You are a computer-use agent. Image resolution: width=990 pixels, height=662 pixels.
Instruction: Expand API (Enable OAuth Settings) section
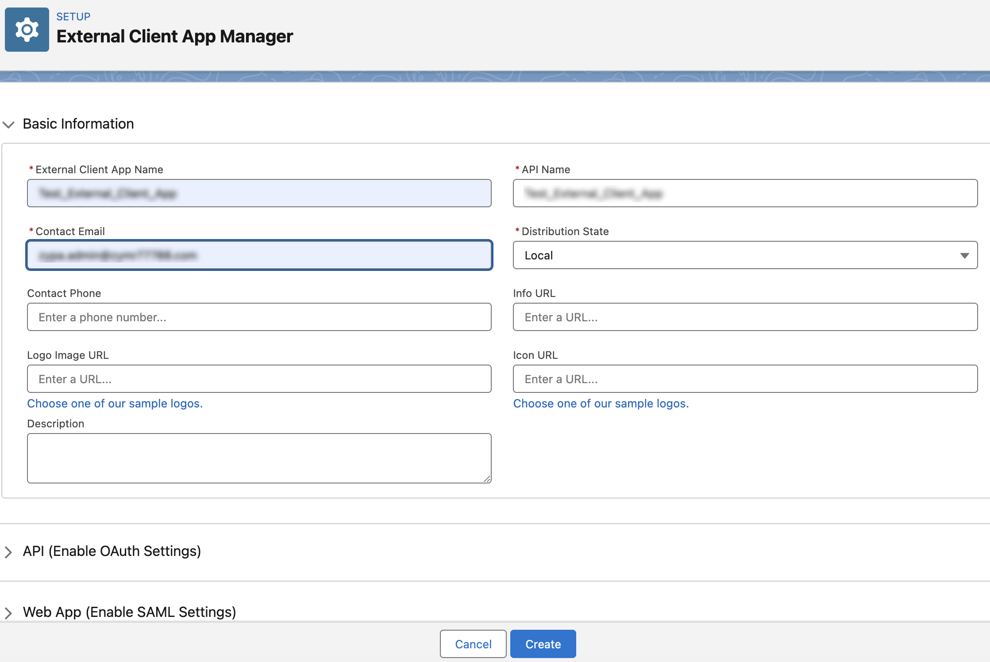(x=8, y=552)
